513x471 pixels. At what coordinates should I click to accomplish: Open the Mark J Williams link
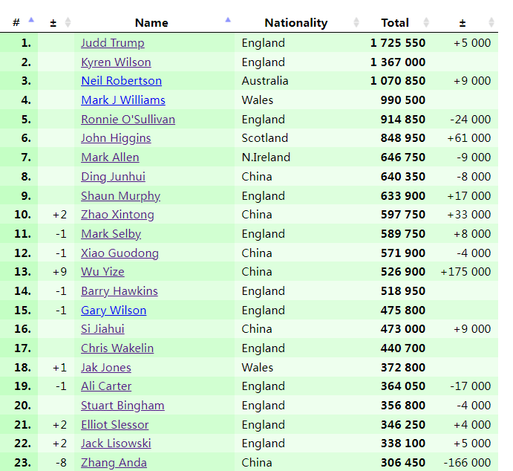123,100
